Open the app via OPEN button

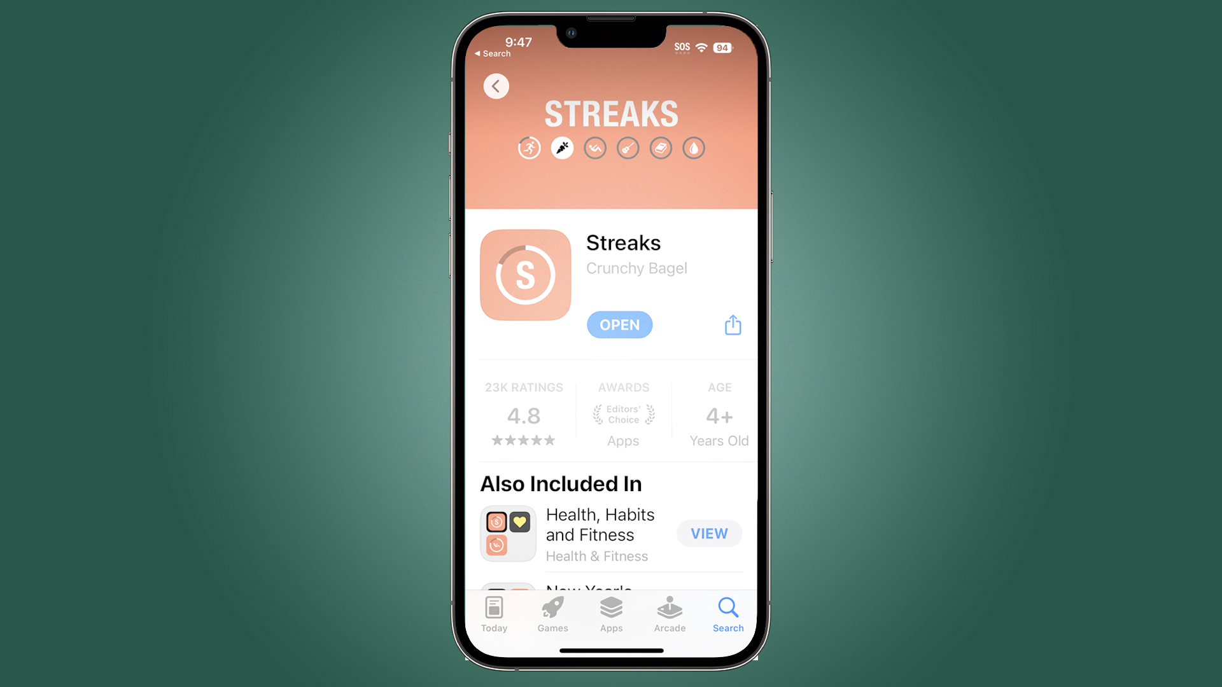click(x=619, y=324)
